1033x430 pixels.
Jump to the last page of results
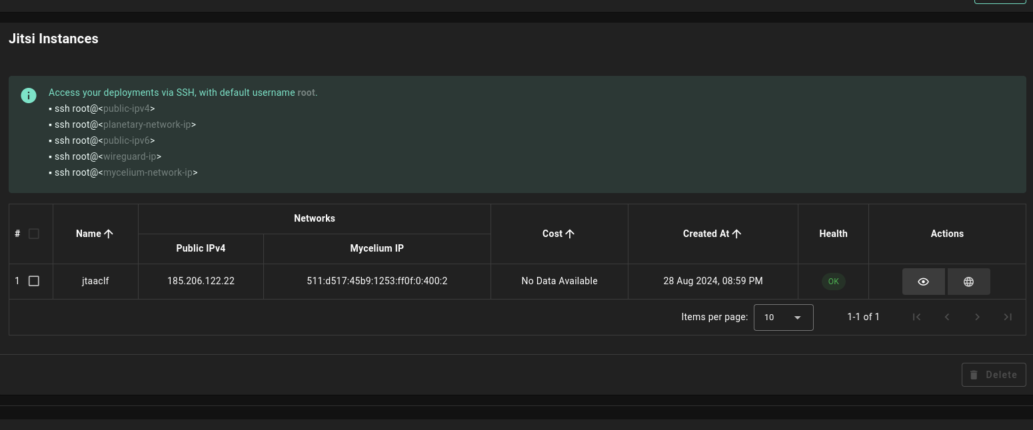(1008, 317)
